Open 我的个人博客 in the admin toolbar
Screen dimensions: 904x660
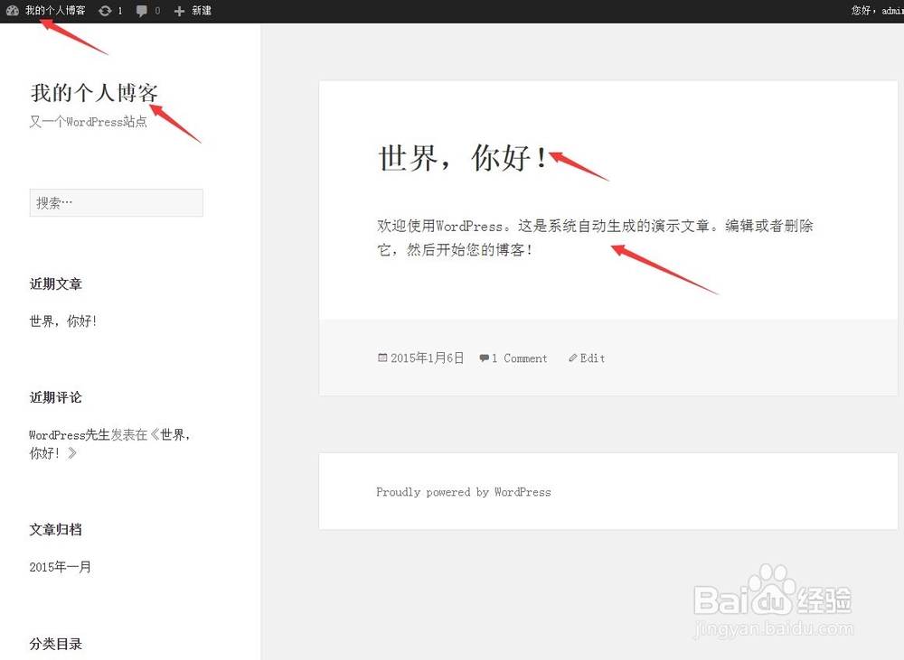point(56,11)
